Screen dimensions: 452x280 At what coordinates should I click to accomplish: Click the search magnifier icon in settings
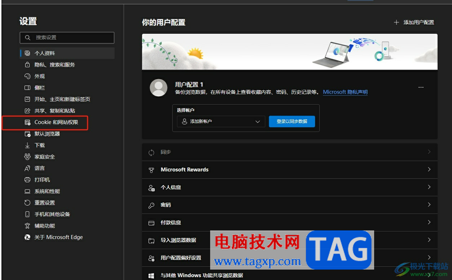point(27,37)
